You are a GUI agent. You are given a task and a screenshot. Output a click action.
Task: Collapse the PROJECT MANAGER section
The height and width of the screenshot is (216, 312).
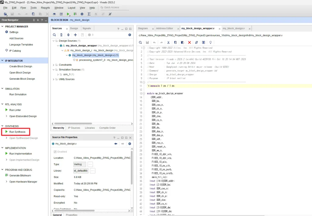pyautogui.click(x=2, y=26)
